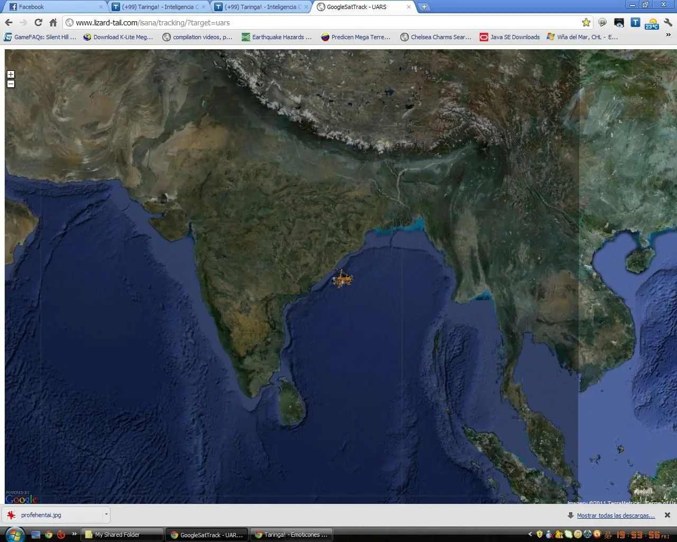Expand overflowing bookmarks with the chevron arrows
Screen dimensions: 677x542
(x=668, y=36)
